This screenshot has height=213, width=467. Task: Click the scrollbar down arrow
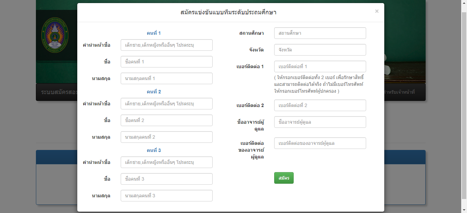pos(464,210)
